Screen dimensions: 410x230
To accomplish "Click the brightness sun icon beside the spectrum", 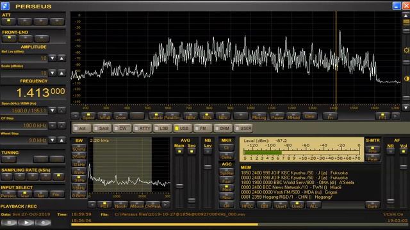I will 406,50.
